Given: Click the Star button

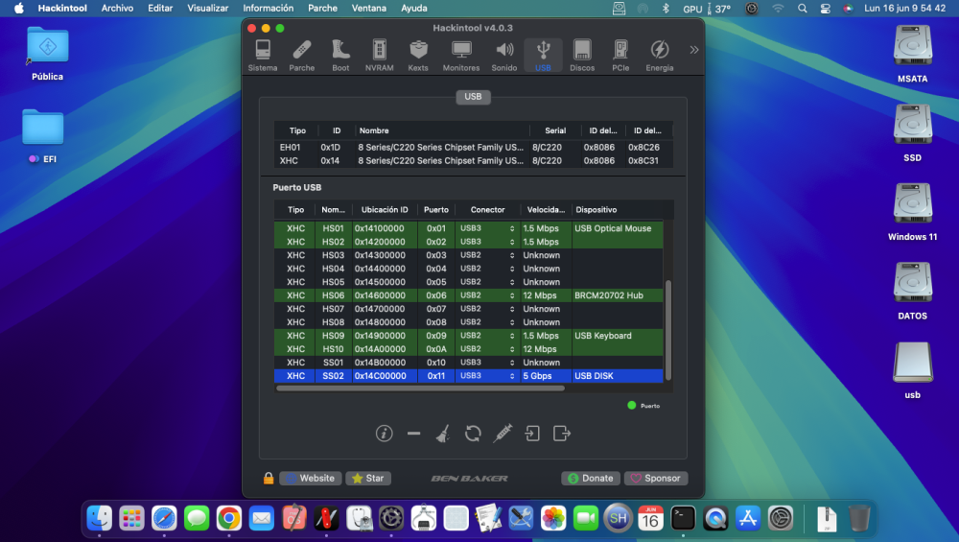Looking at the screenshot, I should [368, 479].
